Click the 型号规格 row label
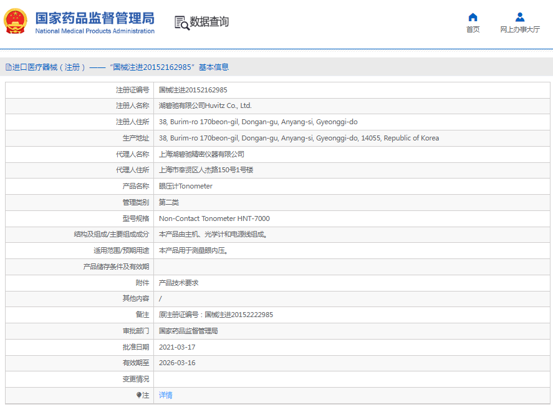Screen dimensions: 553x407 pos(136,218)
